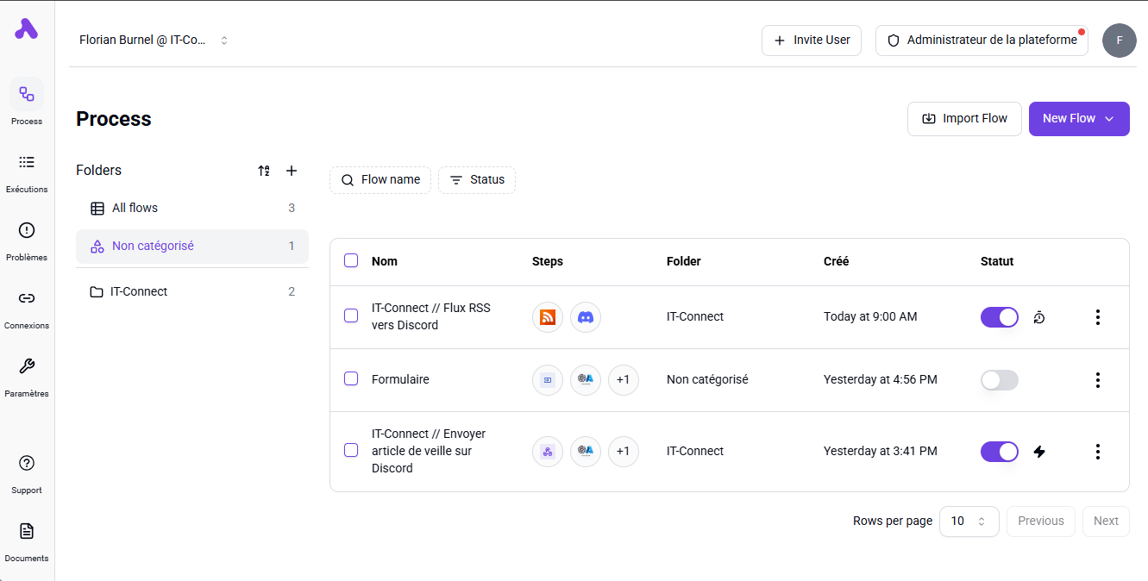Go to Connexions via its sidebar icon
The width and height of the screenshot is (1148, 581).
tap(27, 308)
